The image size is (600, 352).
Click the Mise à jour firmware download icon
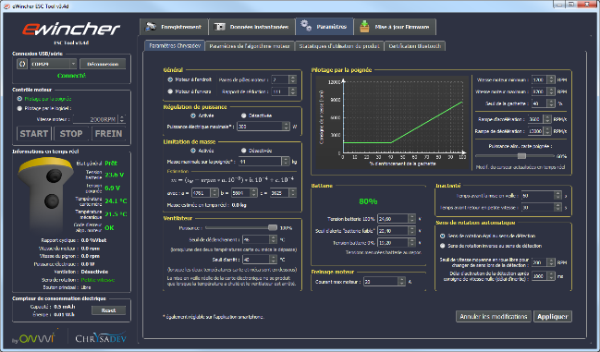tap(364, 27)
